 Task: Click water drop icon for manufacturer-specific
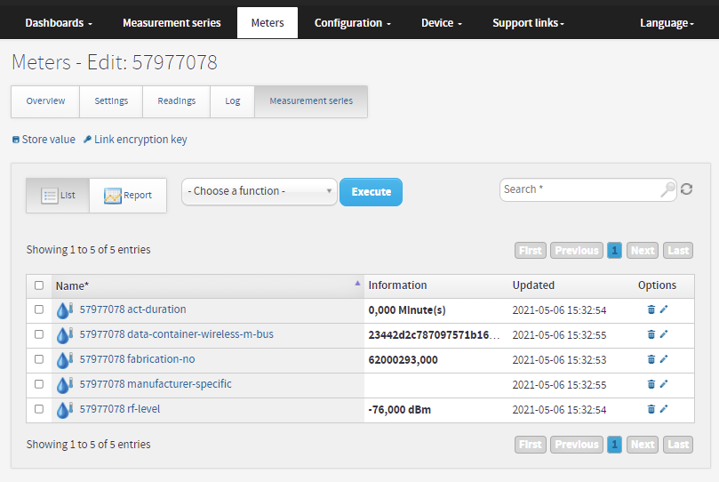point(65,385)
